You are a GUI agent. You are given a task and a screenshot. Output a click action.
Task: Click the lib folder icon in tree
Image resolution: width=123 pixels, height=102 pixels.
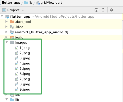point(12,100)
